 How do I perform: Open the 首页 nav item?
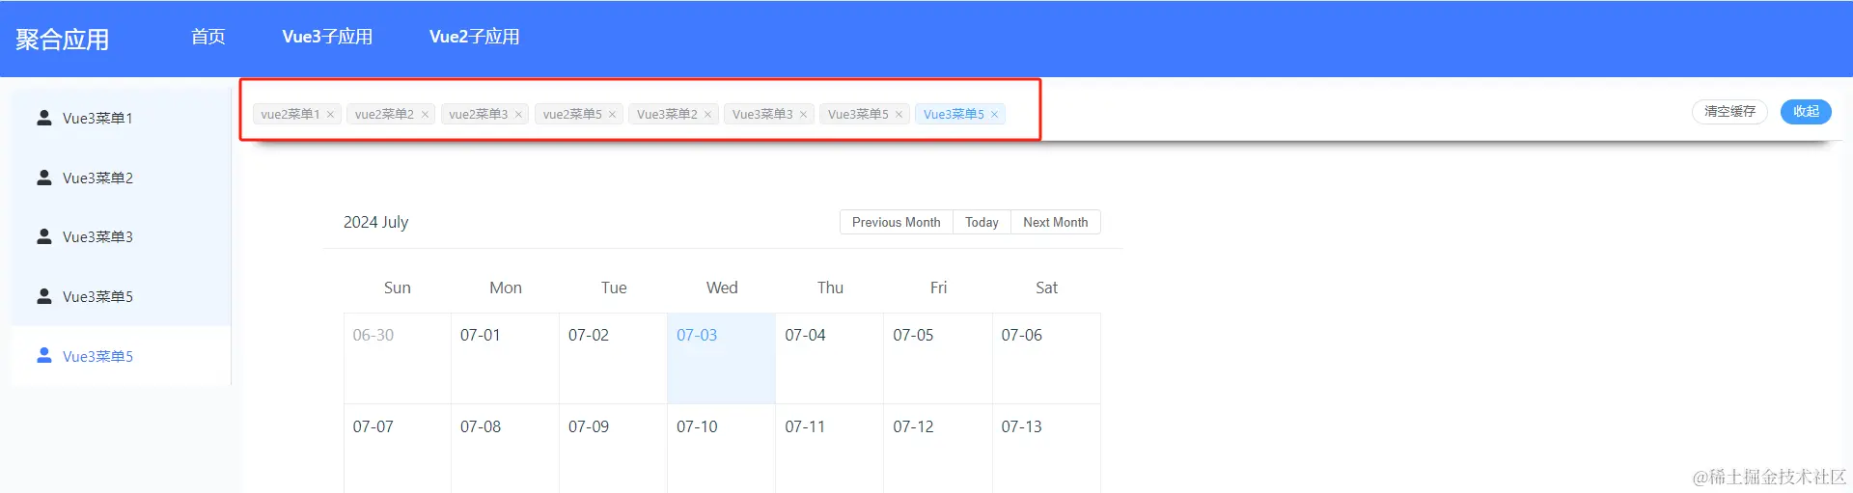point(208,37)
